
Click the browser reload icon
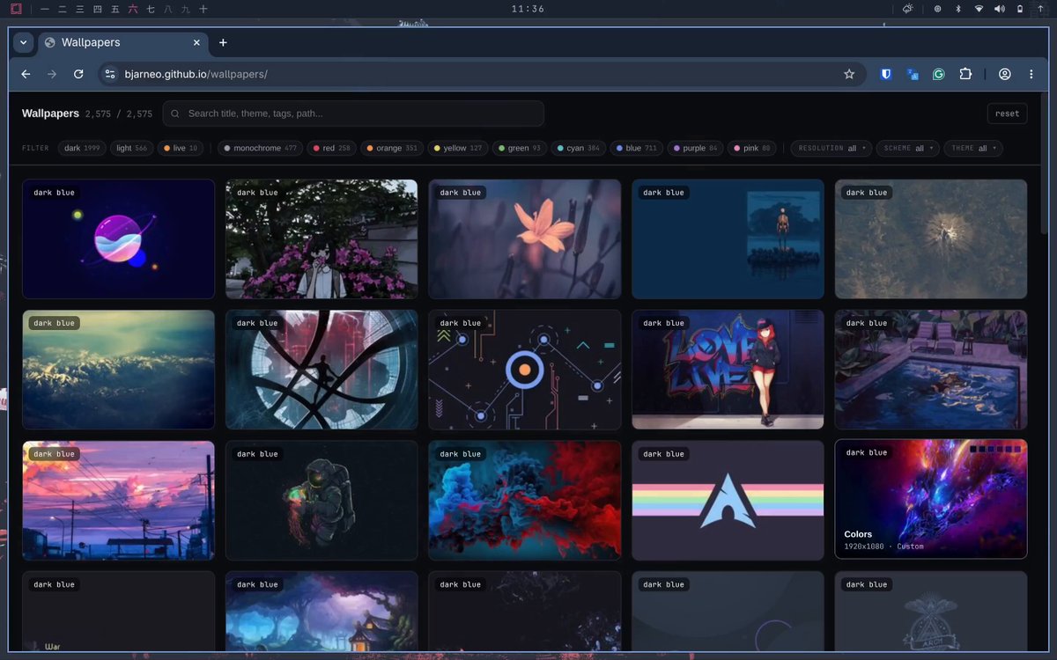pos(78,75)
